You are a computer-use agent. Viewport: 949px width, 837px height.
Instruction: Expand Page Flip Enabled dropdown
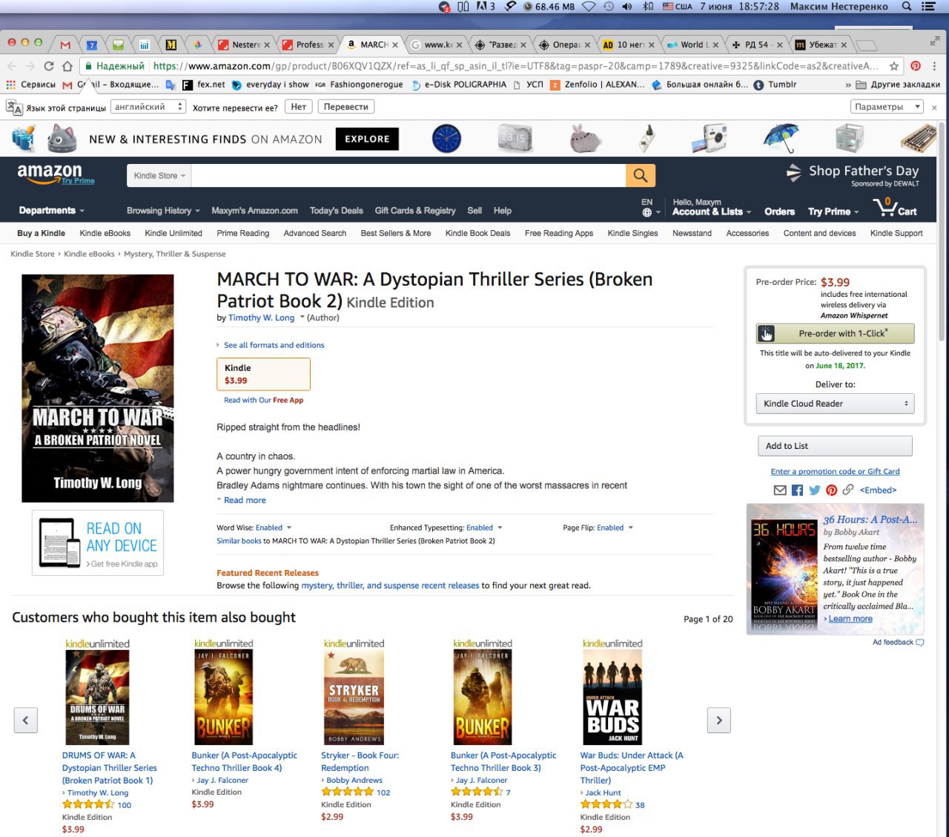615,528
